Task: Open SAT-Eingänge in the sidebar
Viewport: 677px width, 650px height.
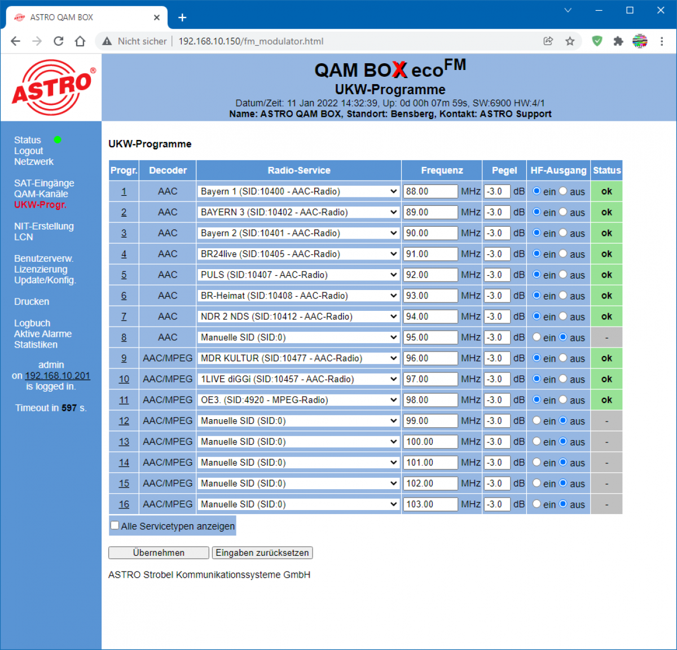Action: (44, 183)
